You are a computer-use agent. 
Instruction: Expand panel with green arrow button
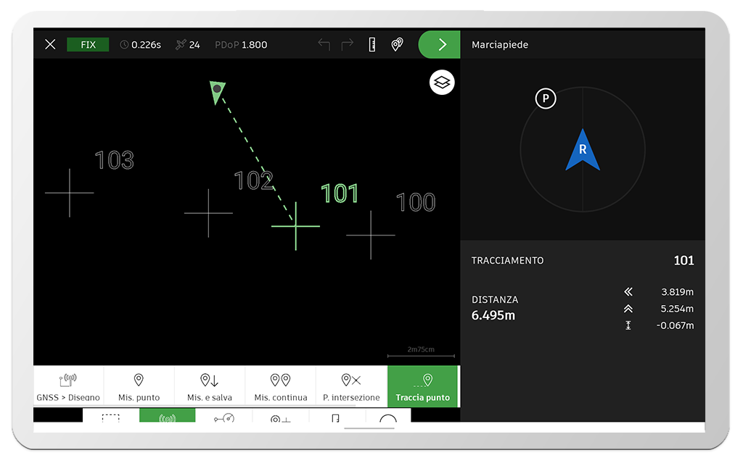tap(440, 45)
